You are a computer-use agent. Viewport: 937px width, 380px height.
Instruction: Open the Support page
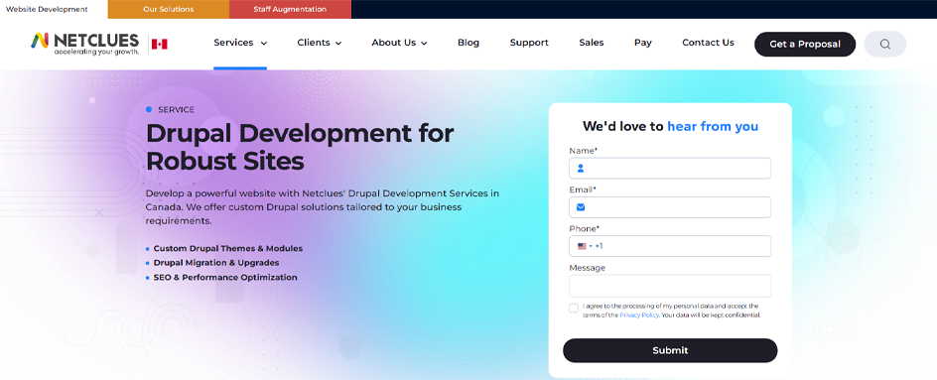pos(529,43)
